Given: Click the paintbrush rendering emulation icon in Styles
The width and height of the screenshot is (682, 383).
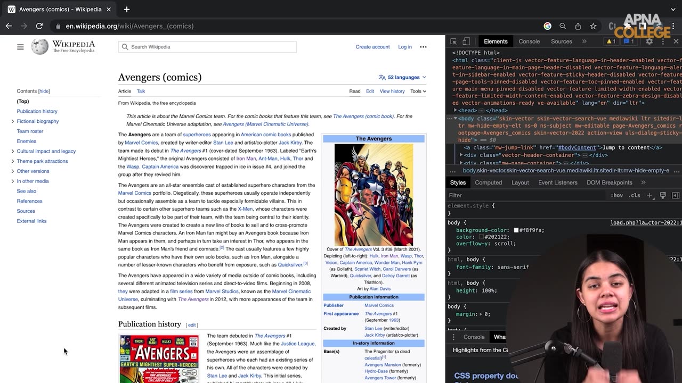Looking at the screenshot, I should 663,195.
